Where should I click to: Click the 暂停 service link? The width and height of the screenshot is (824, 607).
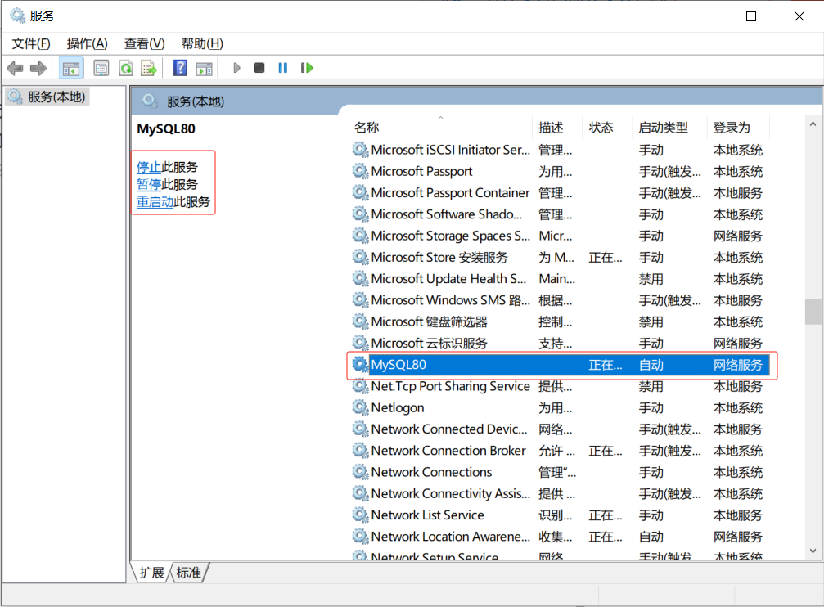[x=149, y=184]
